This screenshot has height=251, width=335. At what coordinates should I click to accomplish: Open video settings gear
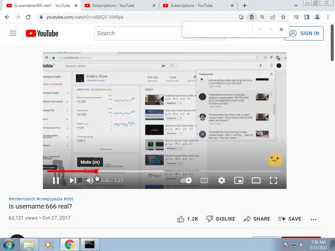point(221,180)
